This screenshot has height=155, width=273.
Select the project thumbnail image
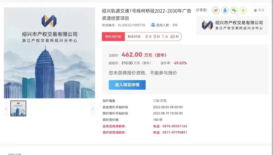pos(18,108)
